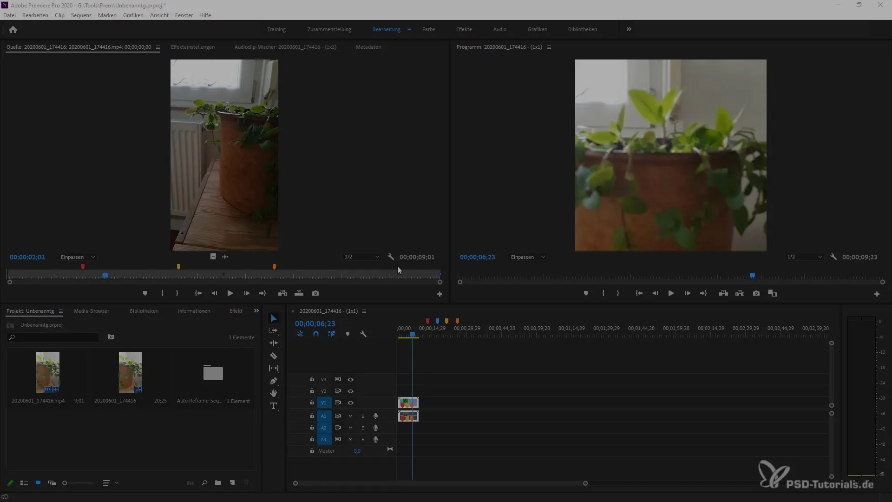Add marker in timeline panel
The width and height of the screenshot is (892, 502).
pos(348,334)
